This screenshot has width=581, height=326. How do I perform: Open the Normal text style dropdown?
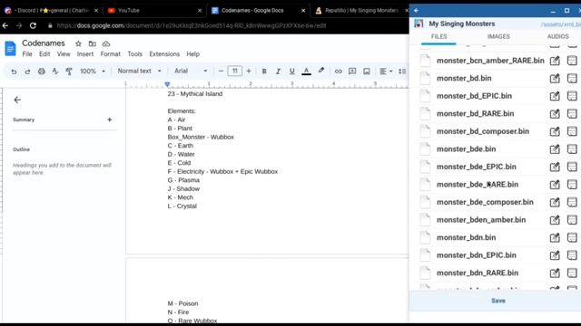tap(139, 71)
